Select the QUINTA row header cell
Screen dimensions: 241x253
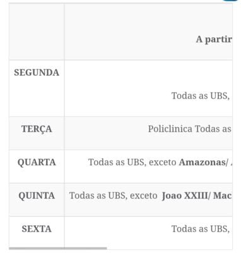pos(37,200)
